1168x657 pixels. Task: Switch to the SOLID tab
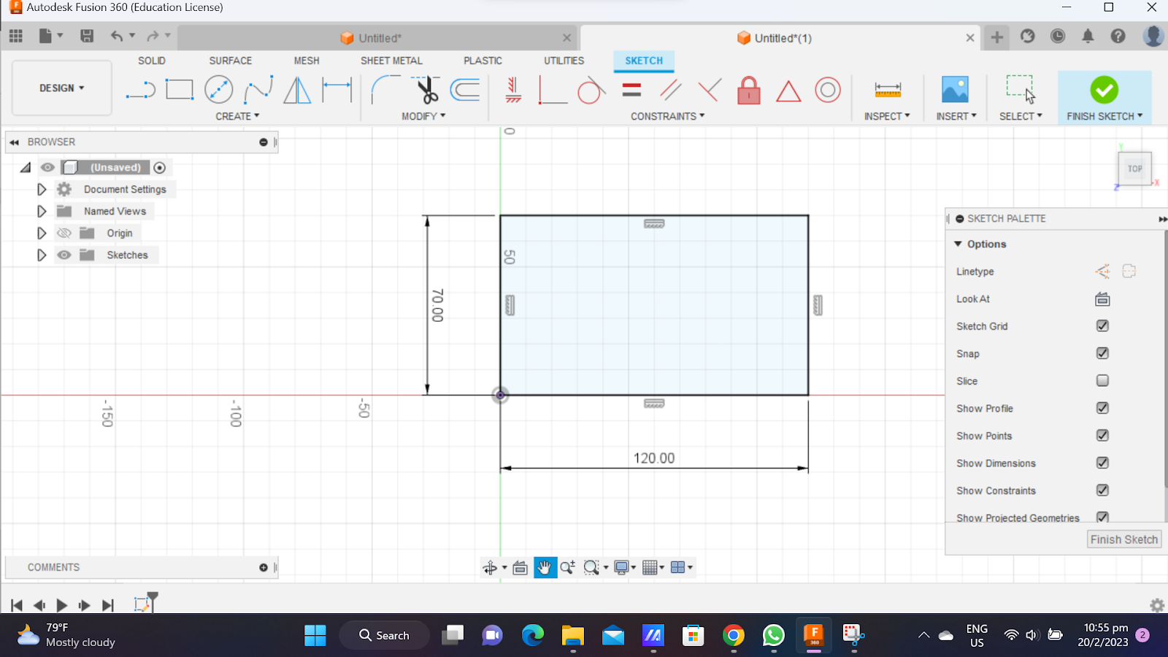coord(152,61)
